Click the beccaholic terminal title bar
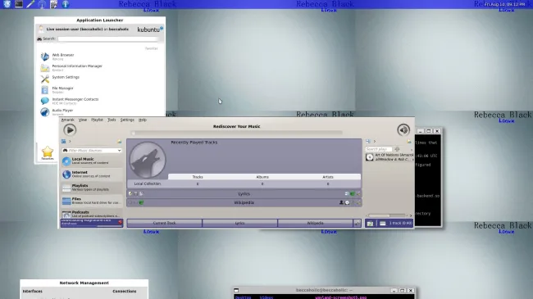533x299 pixels. tap(324, 290)
